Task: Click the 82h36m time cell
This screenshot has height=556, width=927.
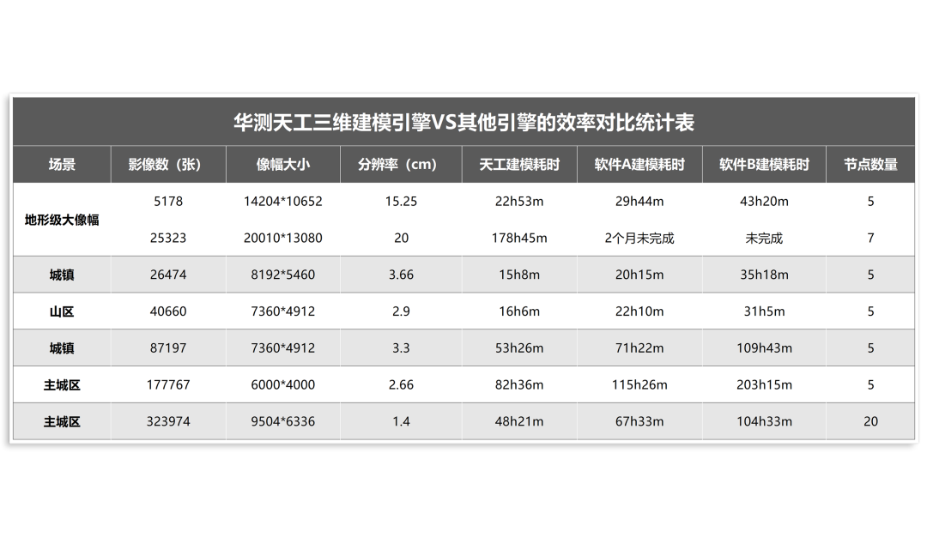Action: pyautogui.click(x=519, y=384)
